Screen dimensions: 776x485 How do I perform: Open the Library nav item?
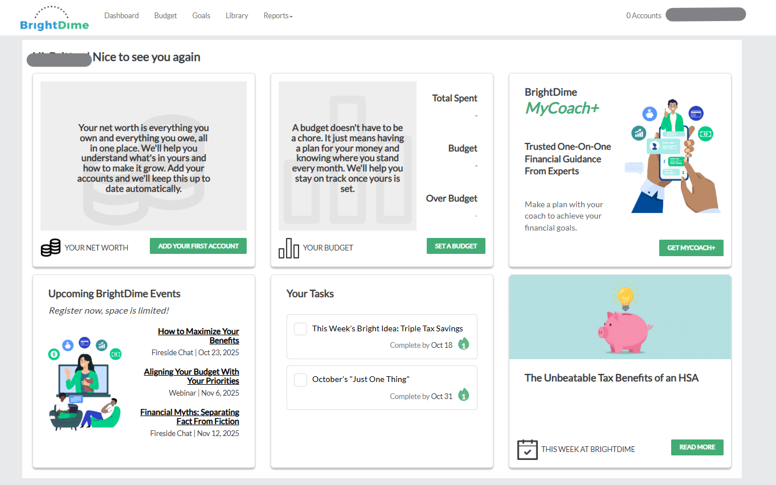point(236,16)
